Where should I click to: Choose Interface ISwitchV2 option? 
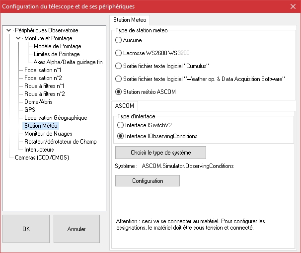[x=121, y=125]
